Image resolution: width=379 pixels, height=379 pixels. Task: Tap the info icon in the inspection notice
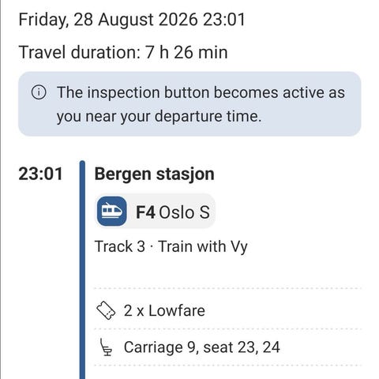pyautogui.click(x=39, y=92)
